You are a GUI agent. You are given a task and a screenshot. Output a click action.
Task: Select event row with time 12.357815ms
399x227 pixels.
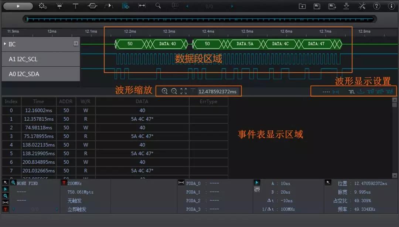[115, 119]
